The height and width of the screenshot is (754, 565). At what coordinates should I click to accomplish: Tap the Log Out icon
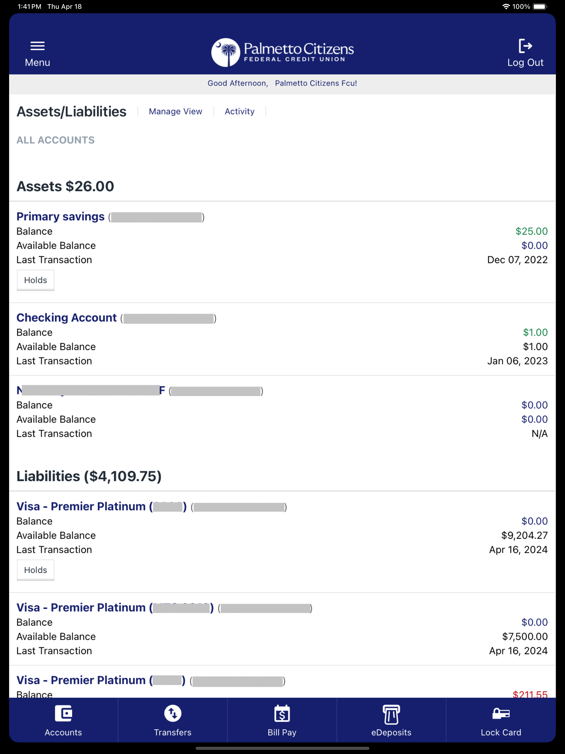[x=525, y=46]
